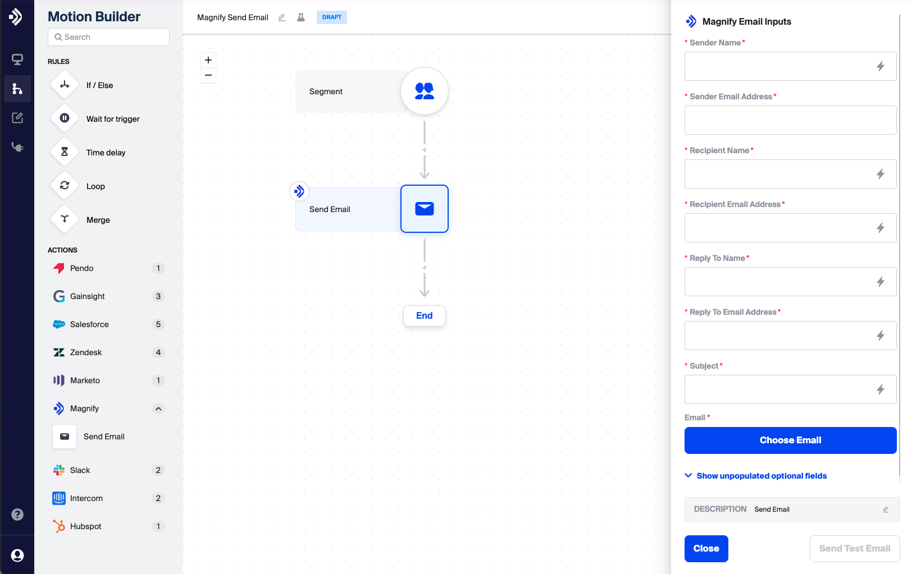Click the test flask icon next to DRAFT
Screen dimensions: 912x574
click(x=301, y=17)
